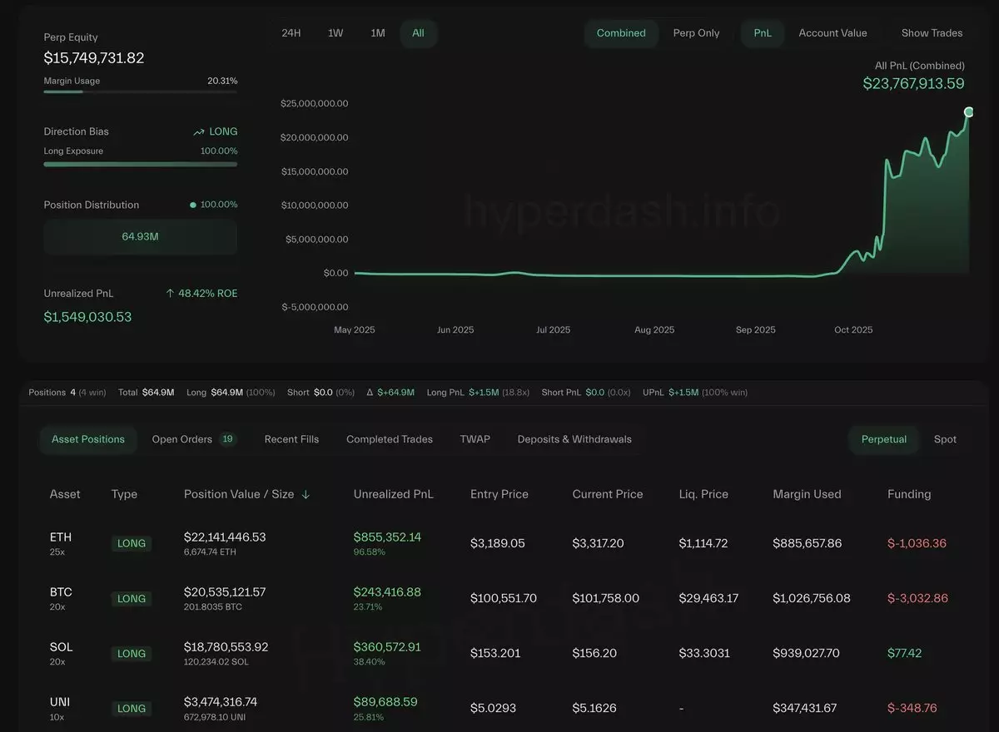Open the Recent Fills tab
The image size is (999, 732).
pyautogui.click(x=291, y=439)
